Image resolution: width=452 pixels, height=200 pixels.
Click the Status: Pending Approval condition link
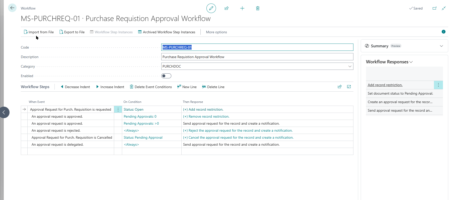[x=143, y=137]
